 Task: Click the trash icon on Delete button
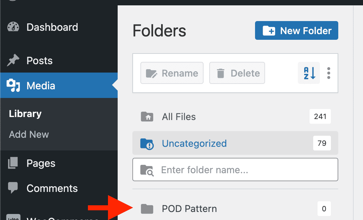coord(220,73)
